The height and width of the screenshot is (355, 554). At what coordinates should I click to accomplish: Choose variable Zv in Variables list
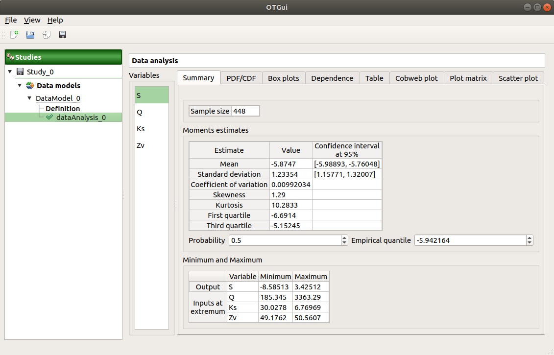[x=141, y=145]
